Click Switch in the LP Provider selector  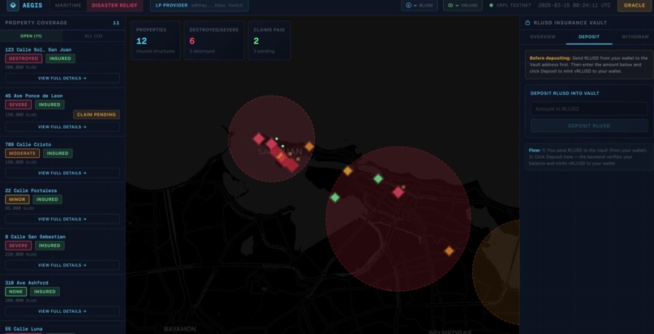[x=235, y=6]
